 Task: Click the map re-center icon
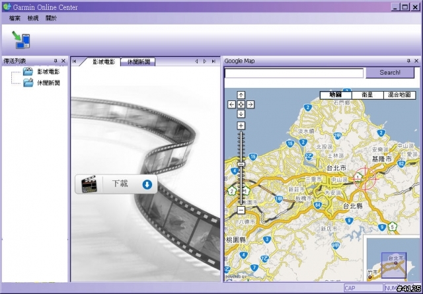(x=241, y=104)
